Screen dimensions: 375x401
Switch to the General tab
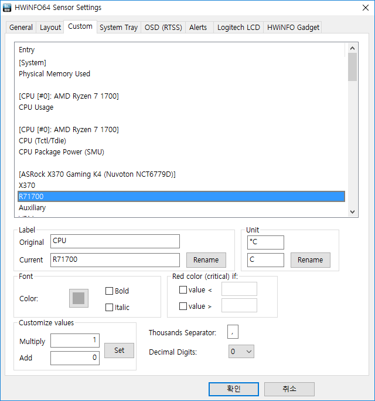click(x=21, y=28)
